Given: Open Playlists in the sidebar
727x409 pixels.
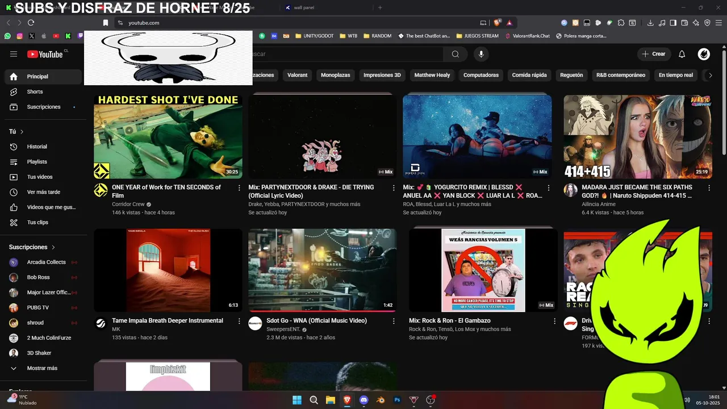Looking at the screenshot, I should (x=44, y=162).
